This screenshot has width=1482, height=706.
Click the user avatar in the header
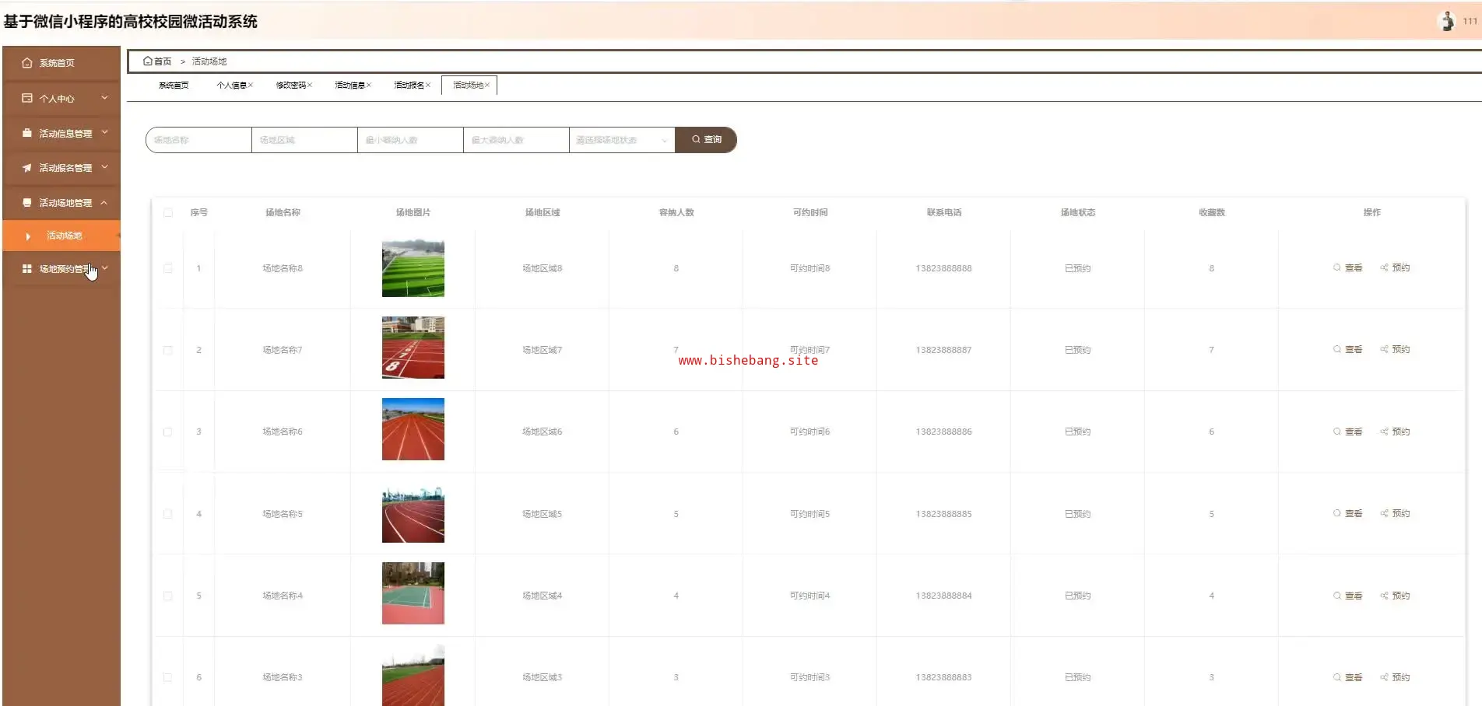[1447, 21]
